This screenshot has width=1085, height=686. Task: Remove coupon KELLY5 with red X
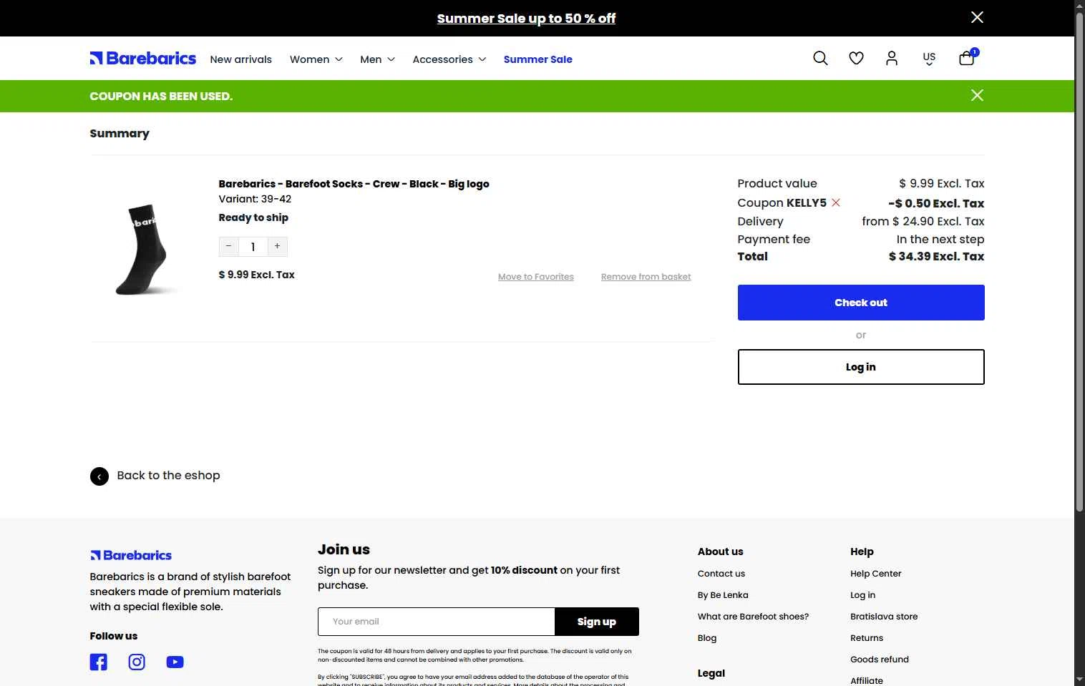(x=836, y=203)
